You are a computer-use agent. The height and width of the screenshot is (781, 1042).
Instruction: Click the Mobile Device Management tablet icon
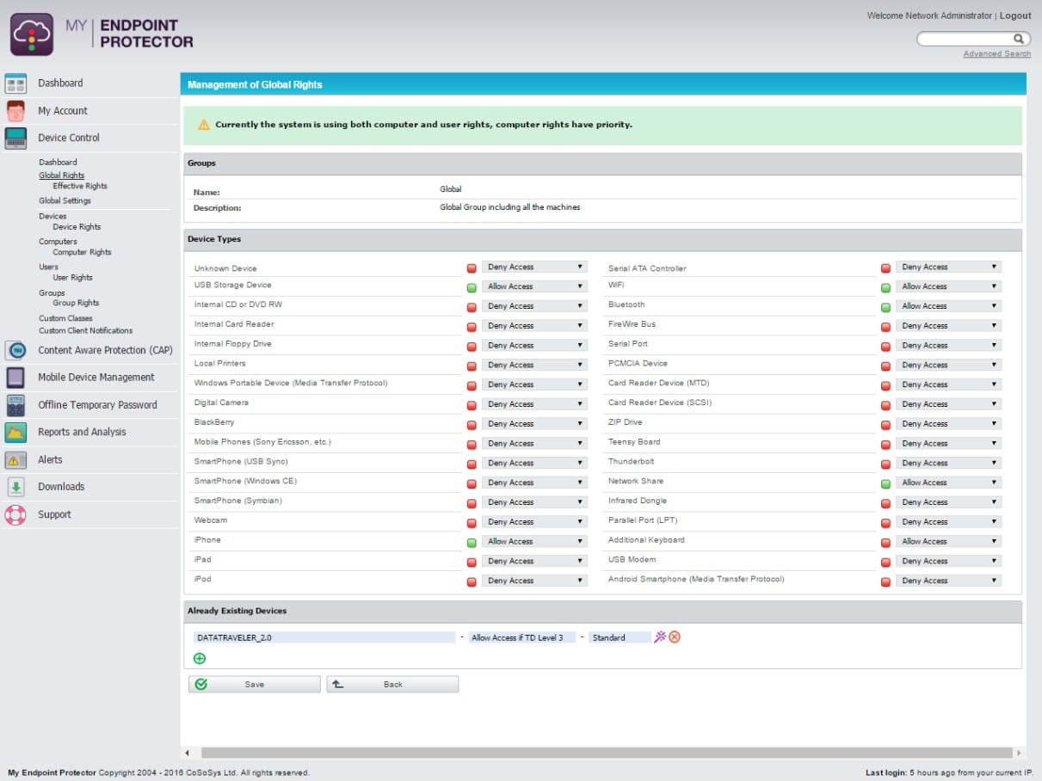[x=15, y=378]
